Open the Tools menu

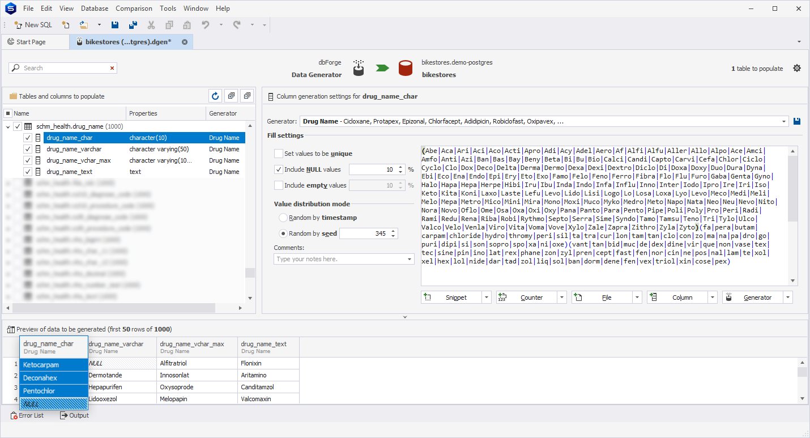pyautogui.click(x=168, y=8)
